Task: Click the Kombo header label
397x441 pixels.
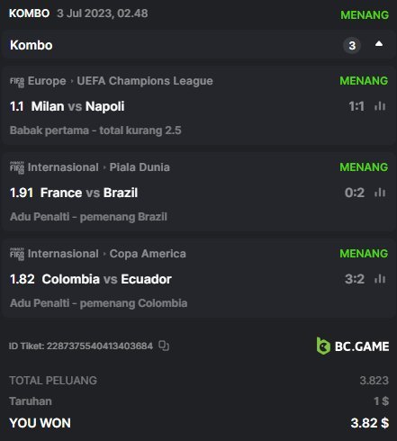Action: tap(32, 45)
